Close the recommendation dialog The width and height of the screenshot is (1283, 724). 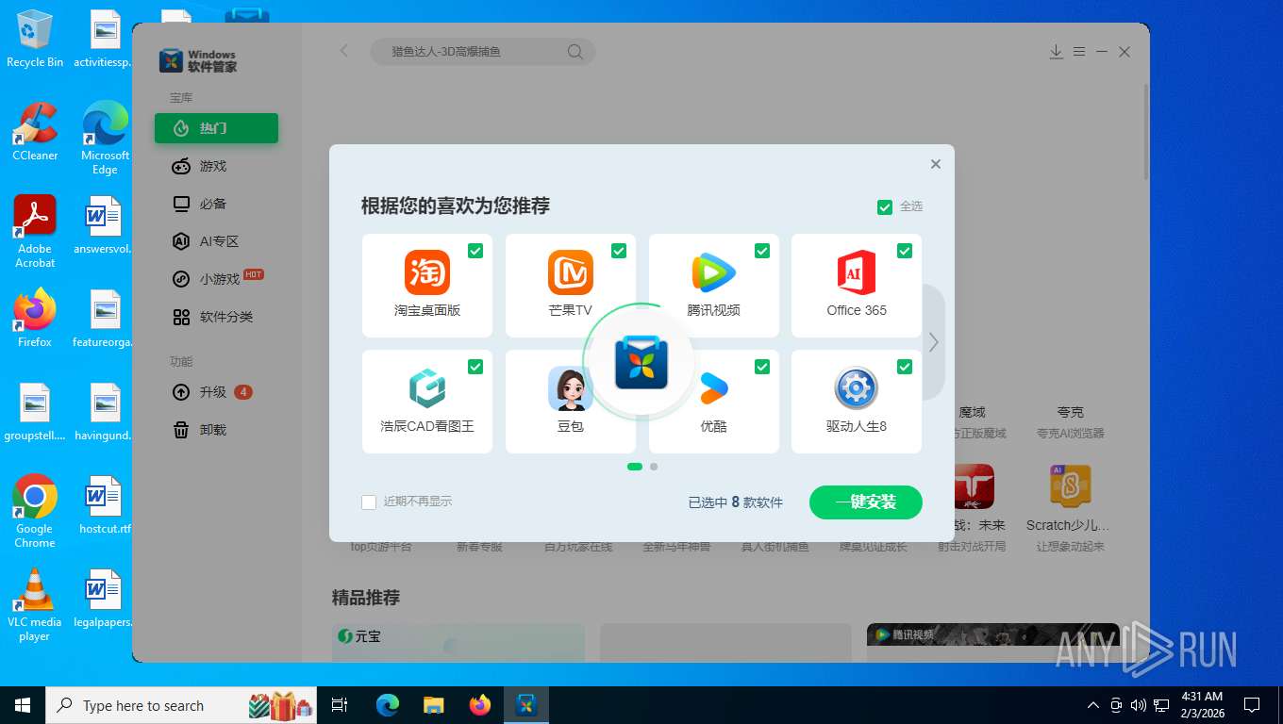coord(936,164)
